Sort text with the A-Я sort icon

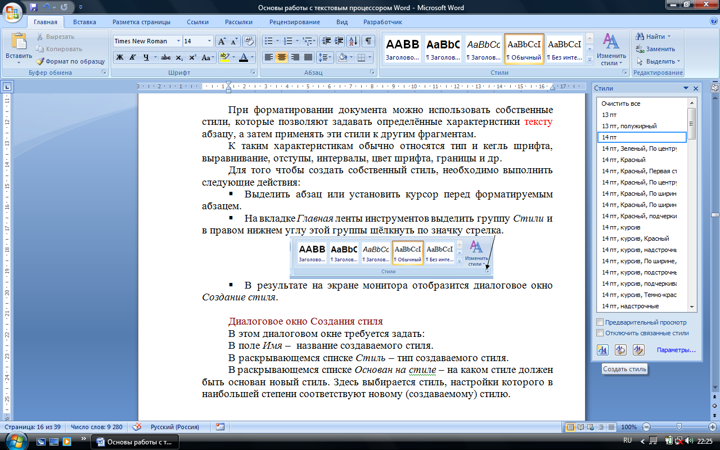pos(353,41)
